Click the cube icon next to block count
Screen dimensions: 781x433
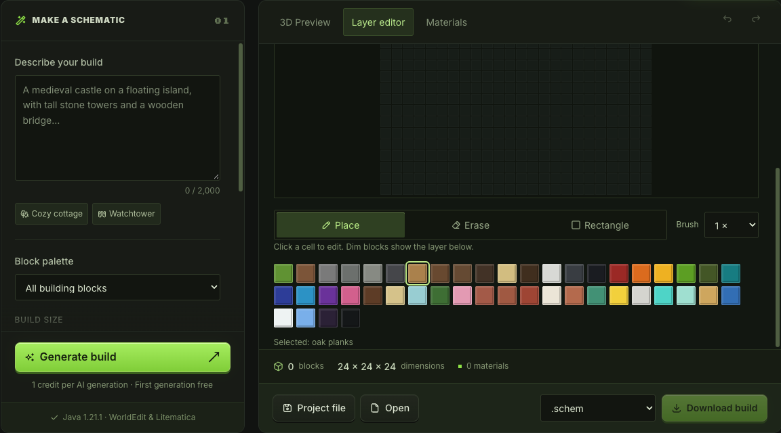click(279, 367)
